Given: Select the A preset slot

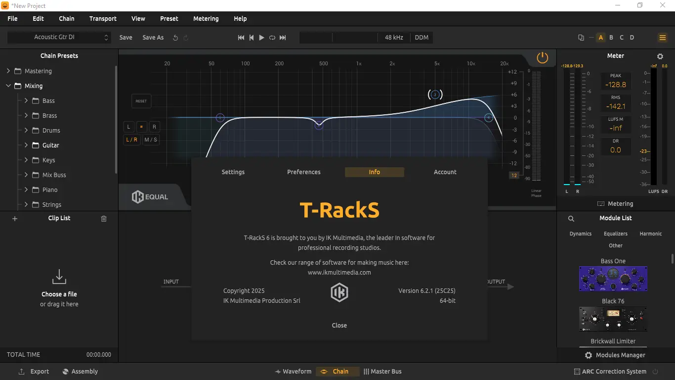Looking at the screenshot, I should tap(601, 38).
